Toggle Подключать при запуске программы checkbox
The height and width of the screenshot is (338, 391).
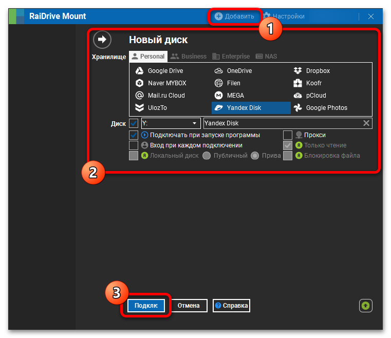pyautogui.click(x=134, y=135)
